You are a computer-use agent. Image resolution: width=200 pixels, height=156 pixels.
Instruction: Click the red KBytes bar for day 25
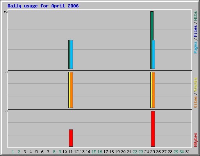pyautogui.click(x=153, y=129)
